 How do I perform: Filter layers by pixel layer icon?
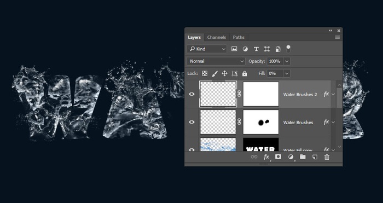234,49
